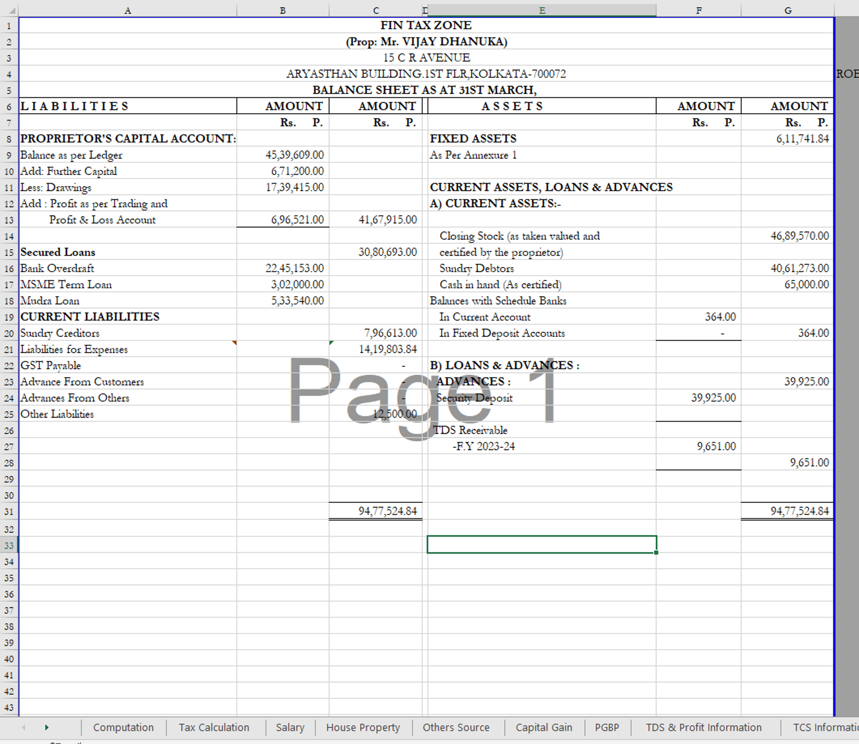Select column A header
Screen dimensions: 859x744
click(128, 10)
